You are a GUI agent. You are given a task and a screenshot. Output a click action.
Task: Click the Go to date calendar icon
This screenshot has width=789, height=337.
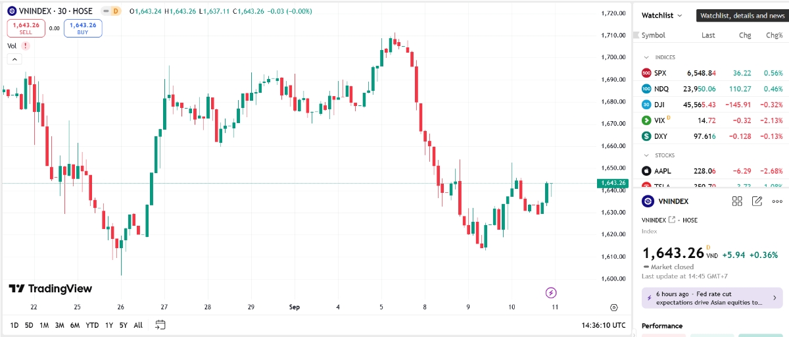tap(160, 325)
